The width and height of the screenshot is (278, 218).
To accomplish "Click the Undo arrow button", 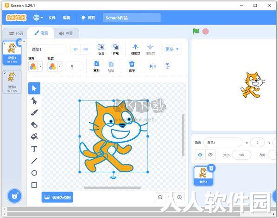I will (x=76, y=49).
